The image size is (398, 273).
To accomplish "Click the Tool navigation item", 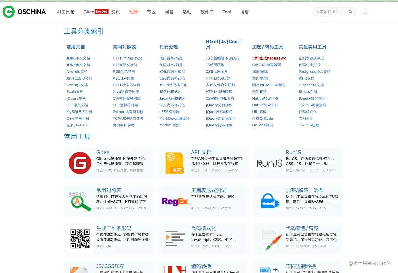I will click(227, 12).
